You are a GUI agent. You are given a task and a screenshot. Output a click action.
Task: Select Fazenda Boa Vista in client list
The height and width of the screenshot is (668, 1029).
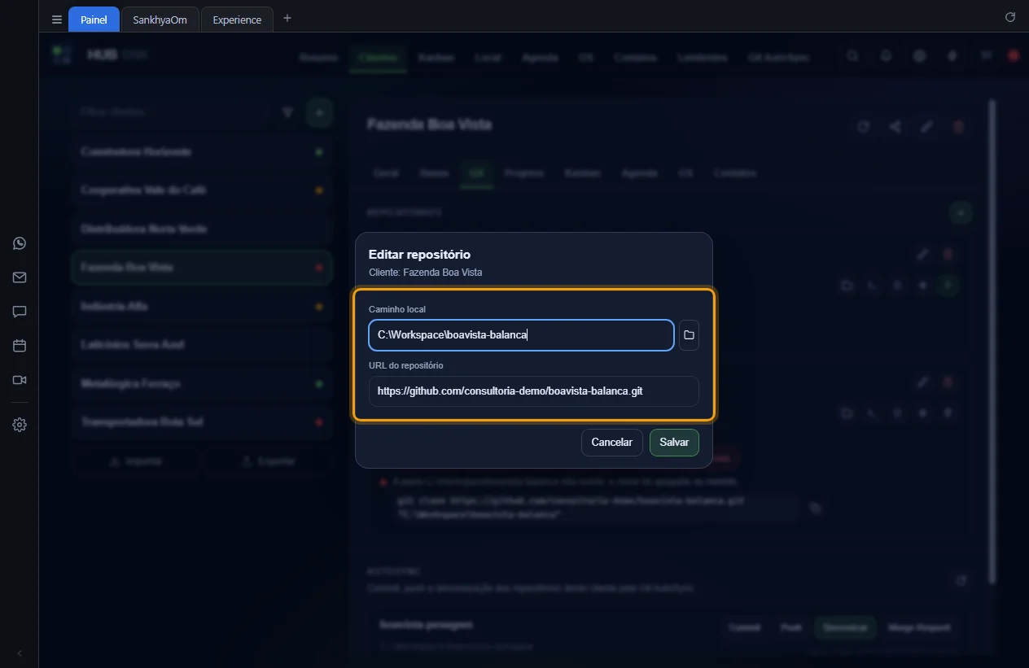click(202, 268)
